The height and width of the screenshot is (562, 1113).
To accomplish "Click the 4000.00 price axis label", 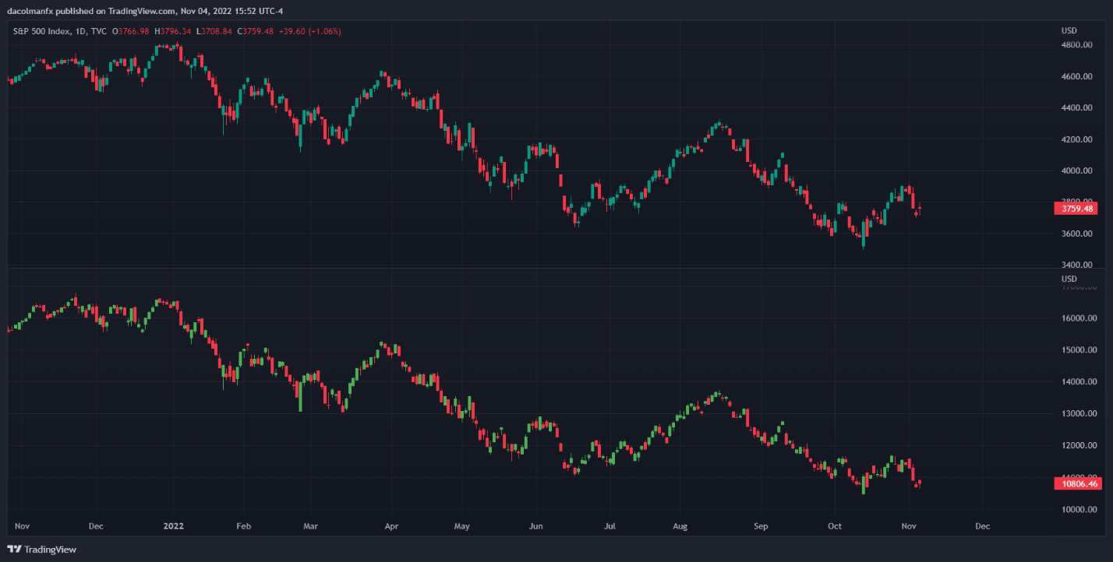I will point(1076,171).
